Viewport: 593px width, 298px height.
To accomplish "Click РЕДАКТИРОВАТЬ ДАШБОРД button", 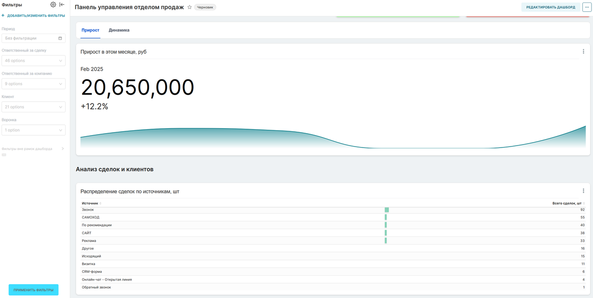I will coord(551,7).
